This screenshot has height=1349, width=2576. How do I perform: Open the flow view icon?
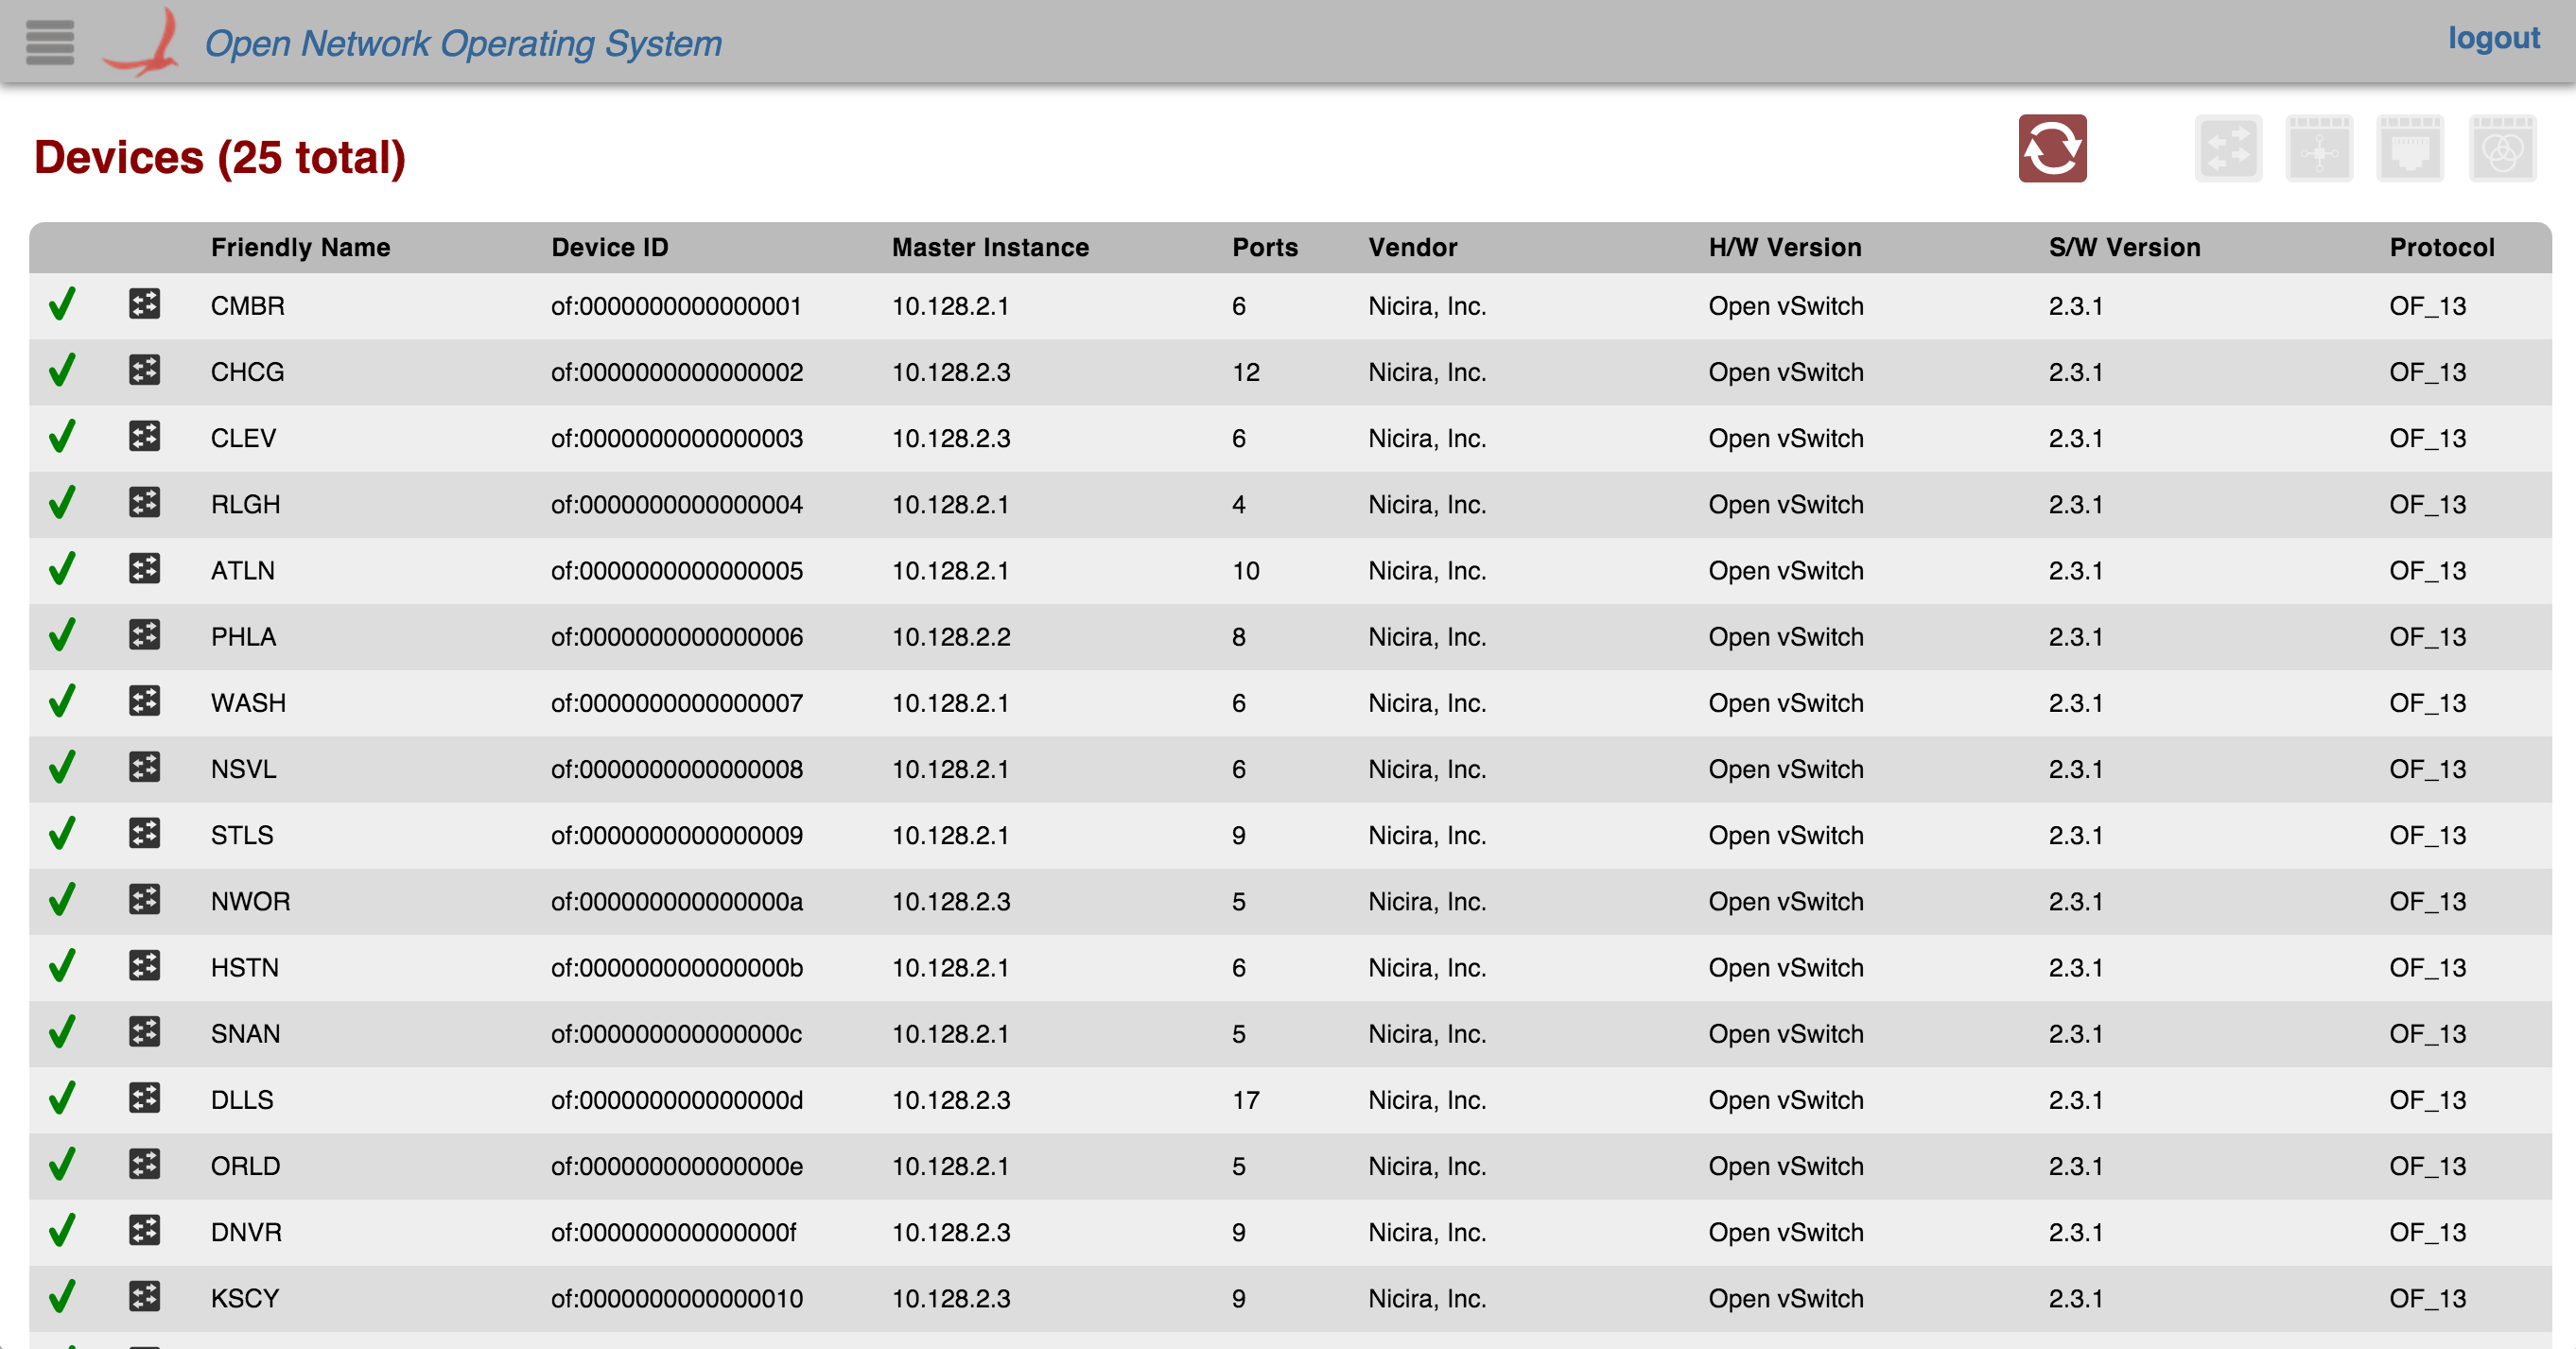[2318, 149]
